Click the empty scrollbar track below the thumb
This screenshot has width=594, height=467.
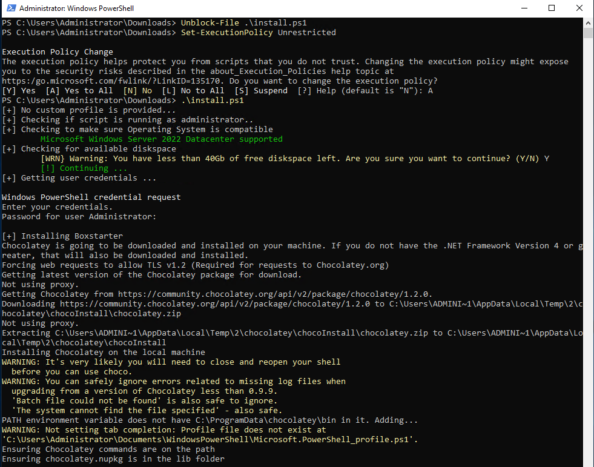pyautogui.click(x=588, y=242)
